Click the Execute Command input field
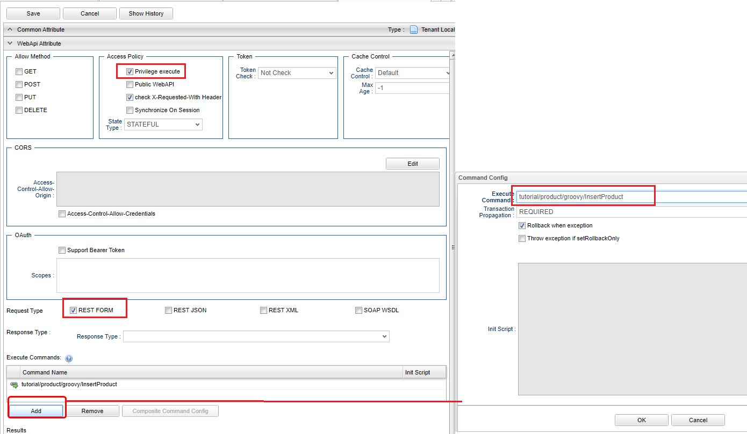747x434 pixels. click(631, 197)
